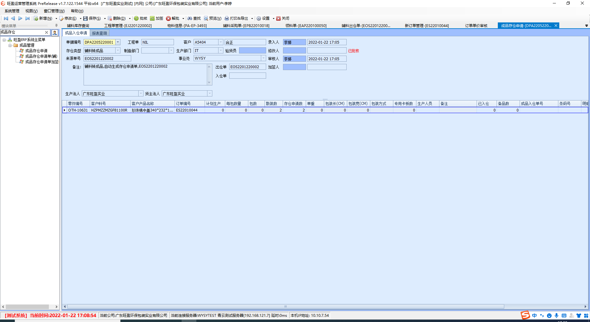Click the 关闭 close toolbar button

click(x=283, y=18)
